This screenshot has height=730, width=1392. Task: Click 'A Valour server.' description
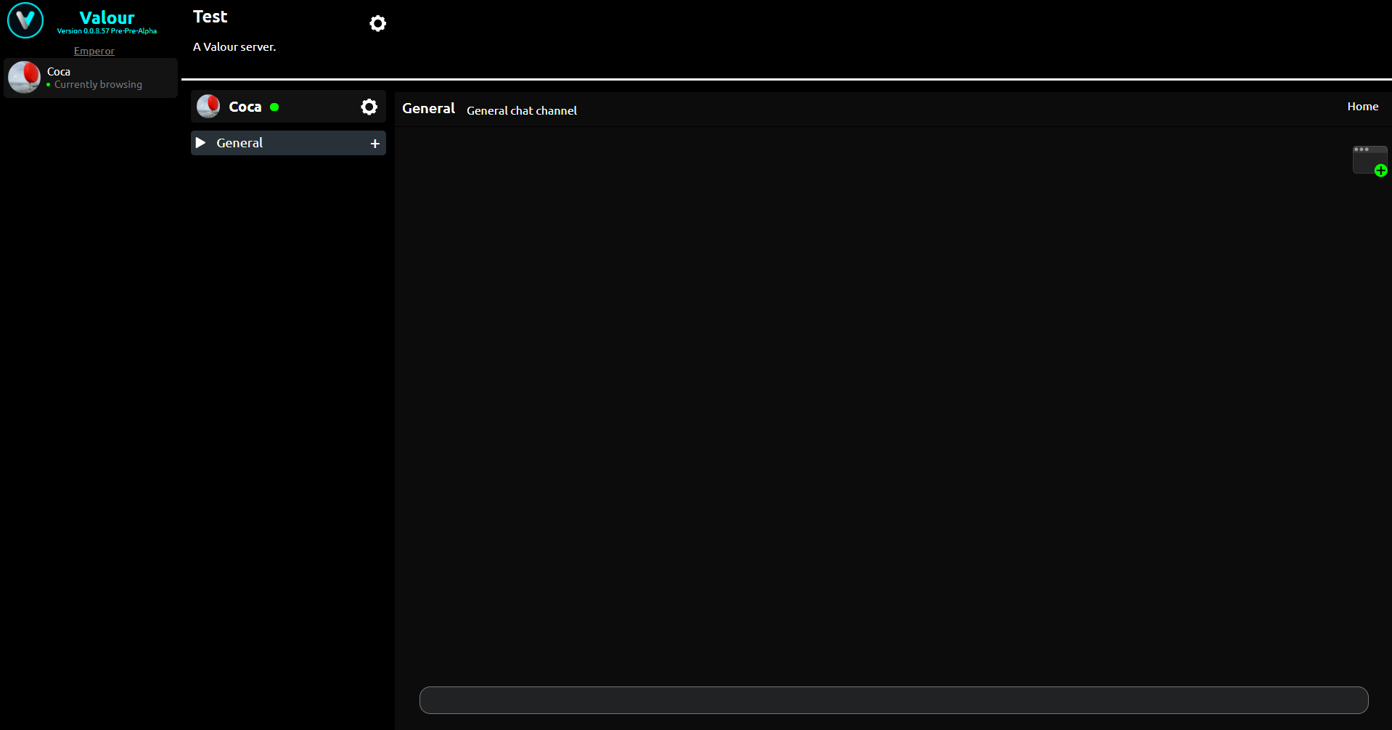[234, 47]
